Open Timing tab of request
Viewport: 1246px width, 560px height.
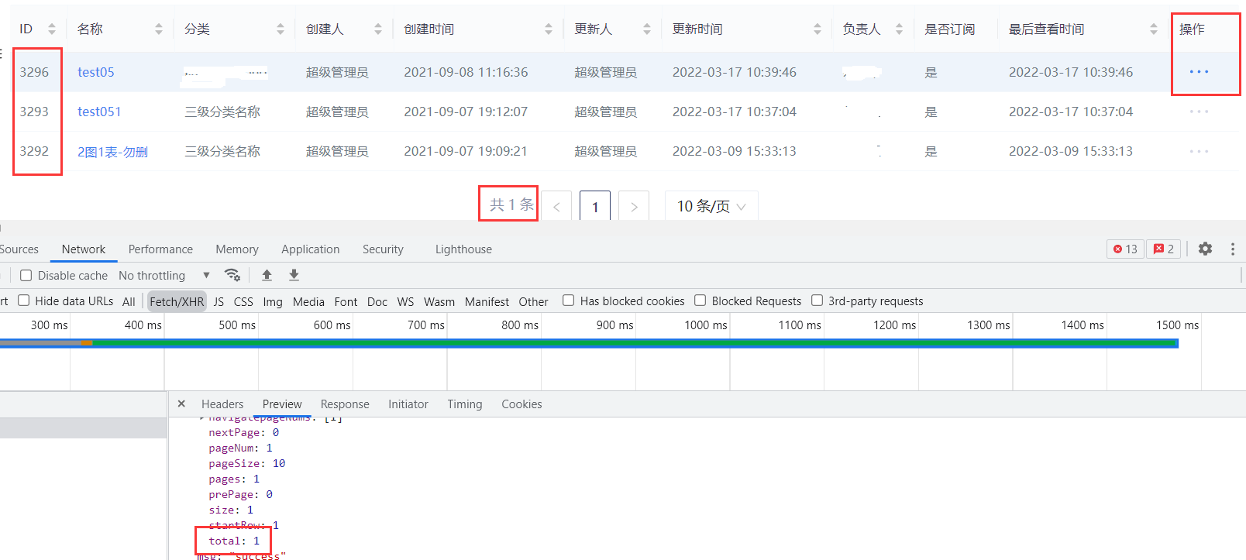coord(465,404)
